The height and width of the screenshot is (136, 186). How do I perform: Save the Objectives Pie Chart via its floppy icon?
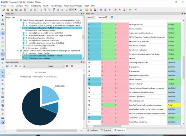pyautogui.click(x=8, y=66)
